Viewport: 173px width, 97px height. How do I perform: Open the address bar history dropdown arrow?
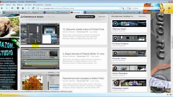click(126, 8)
